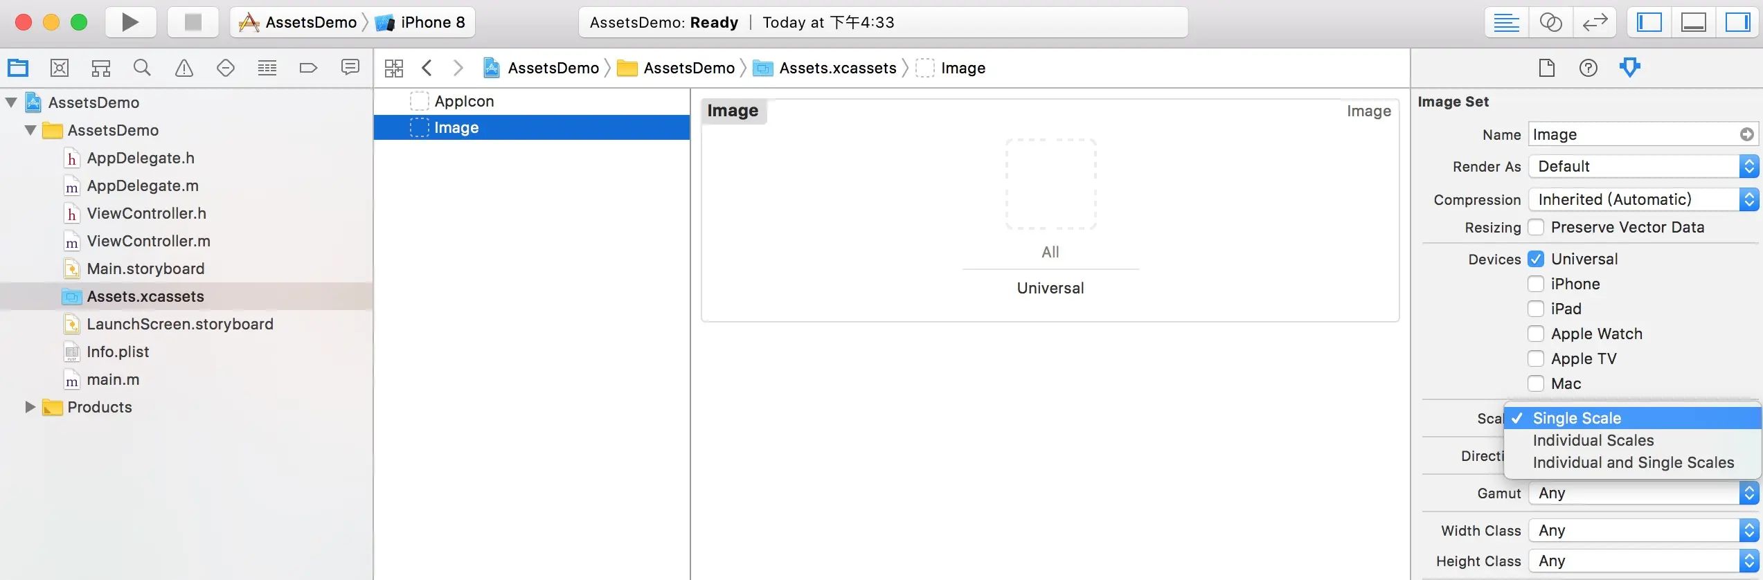The image size is (1763, 580).
Task: Check the Apple Watch checkbox
Action: click(x=1536, y=334)
